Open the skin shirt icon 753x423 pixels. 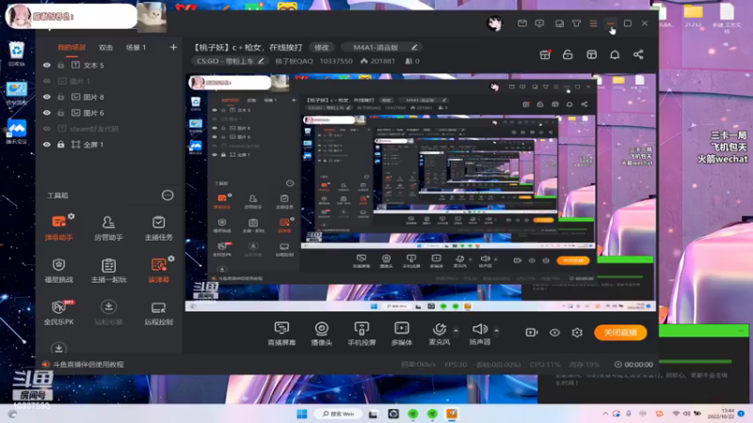click(576, 23)
